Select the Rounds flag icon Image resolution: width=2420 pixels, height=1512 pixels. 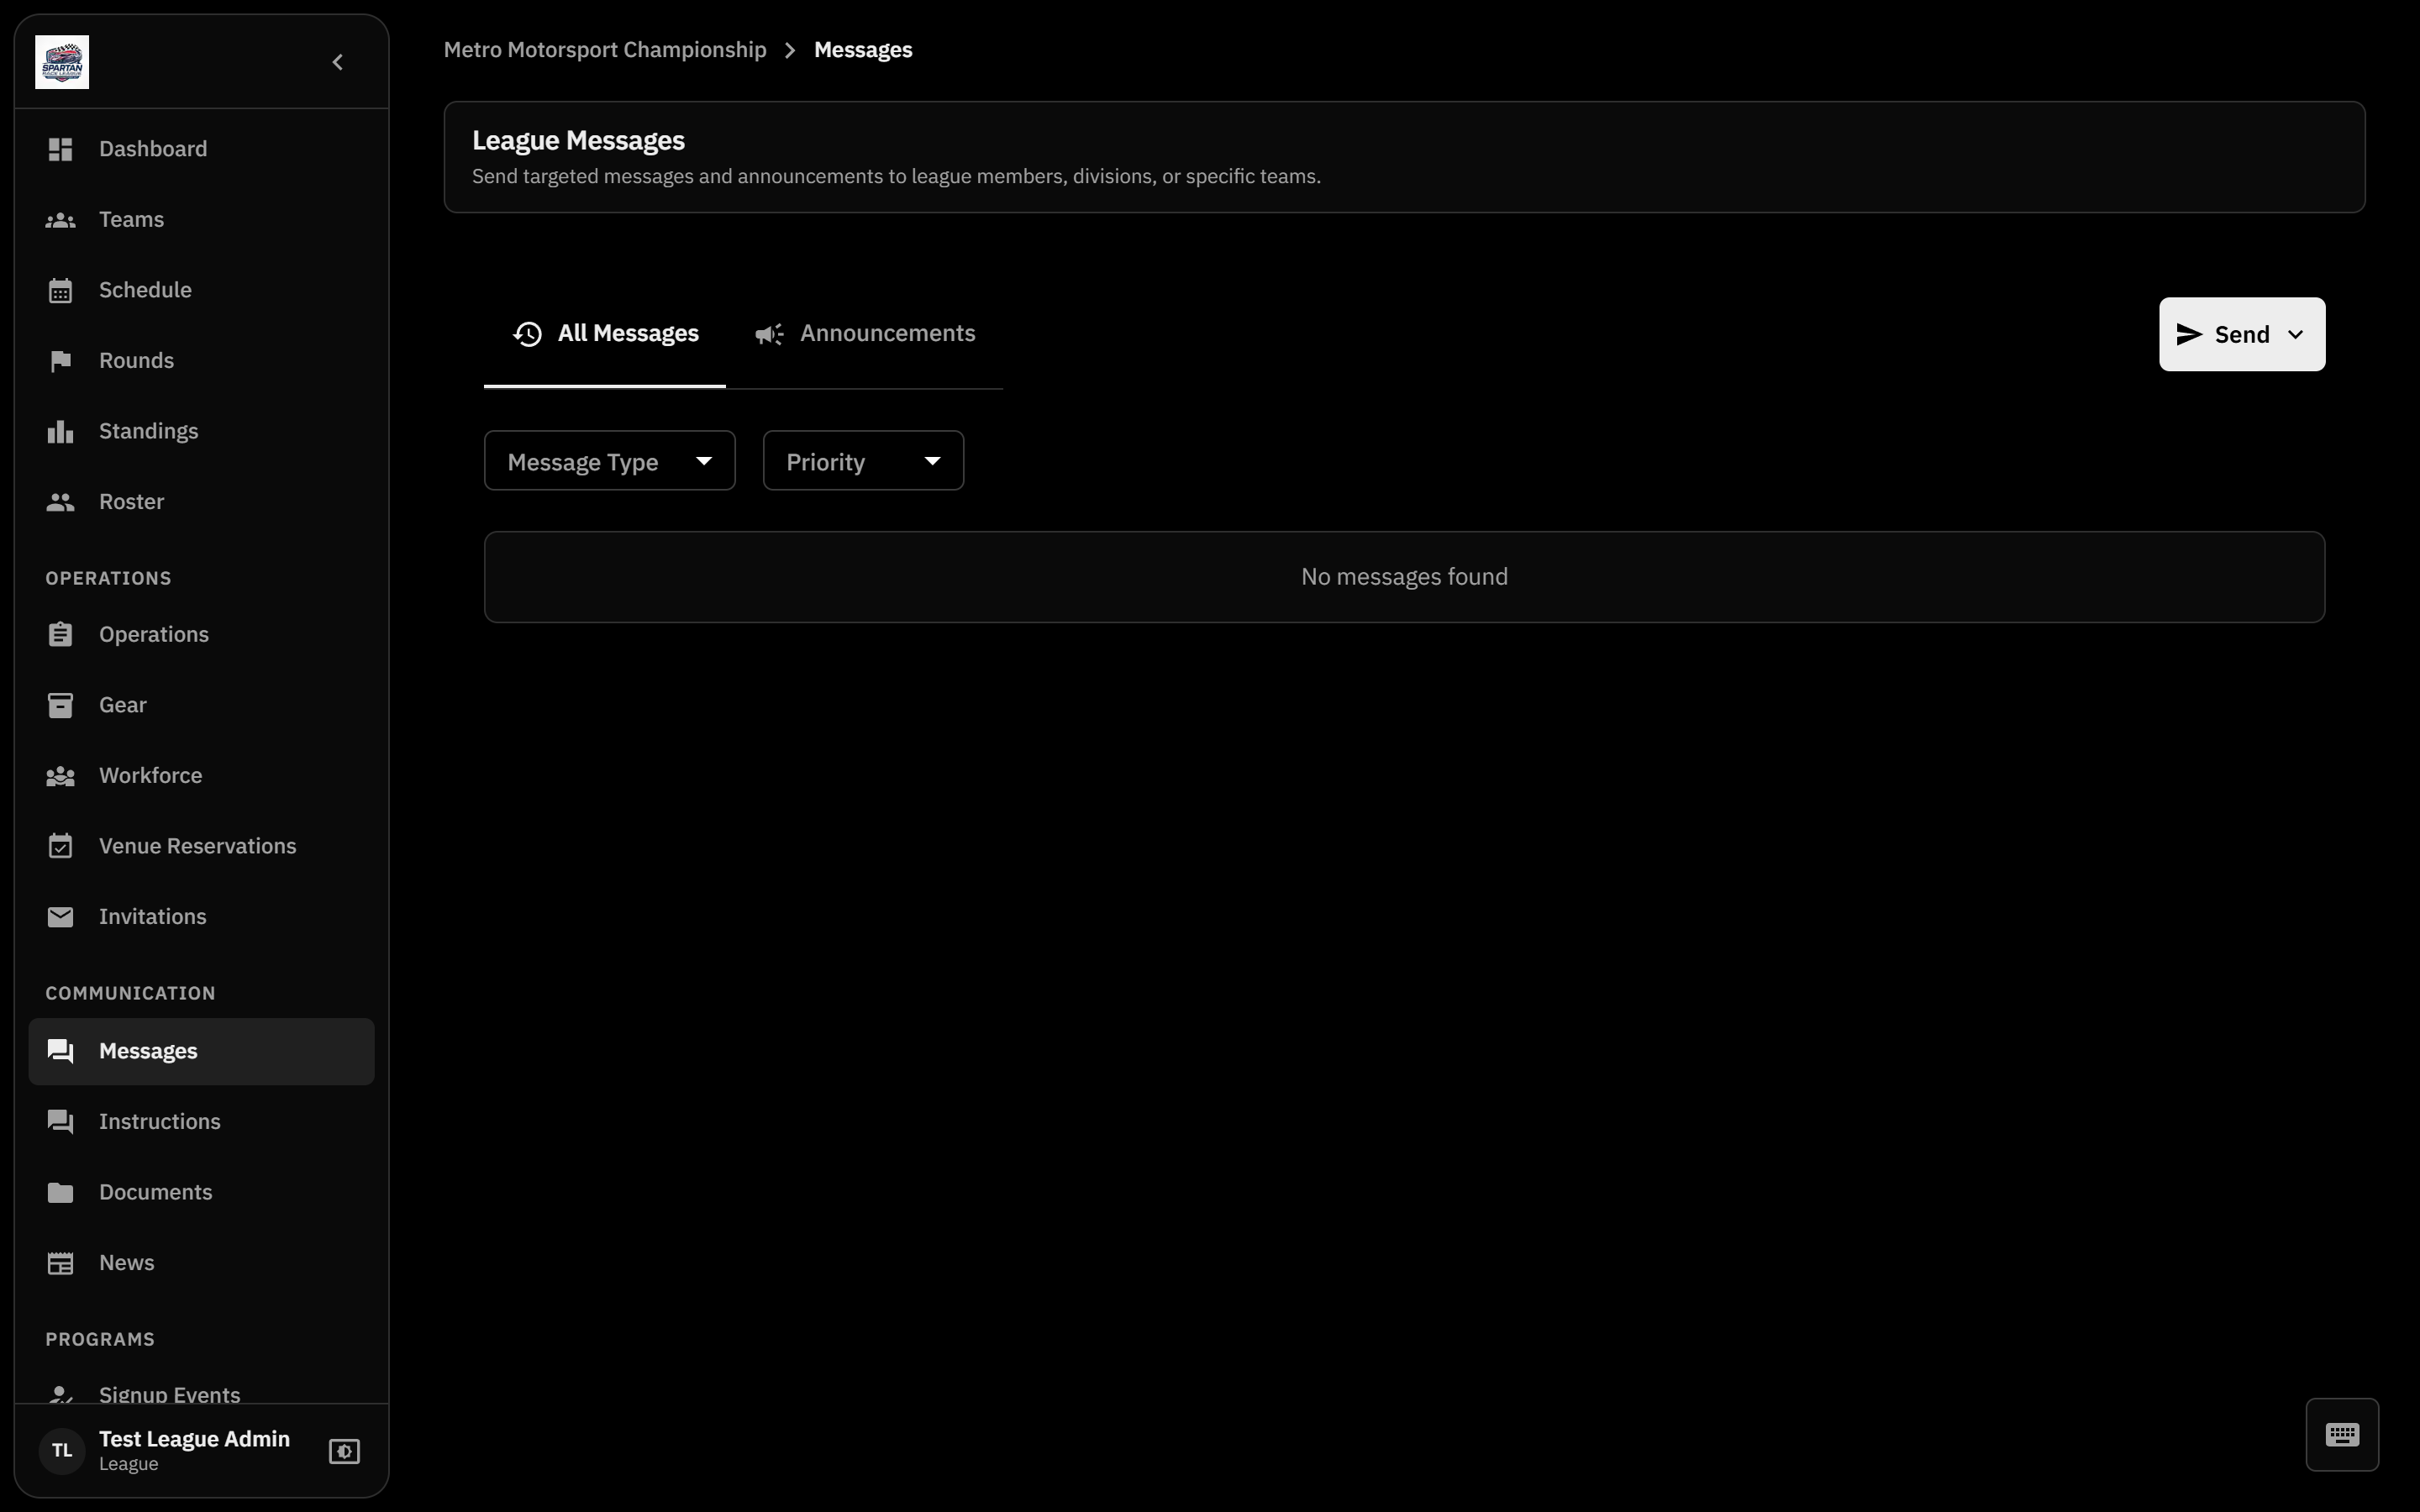pyautogui.click(x=60, y=361)
